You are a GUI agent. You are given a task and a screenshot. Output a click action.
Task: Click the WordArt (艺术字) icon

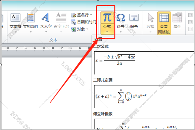pos(45,17)
